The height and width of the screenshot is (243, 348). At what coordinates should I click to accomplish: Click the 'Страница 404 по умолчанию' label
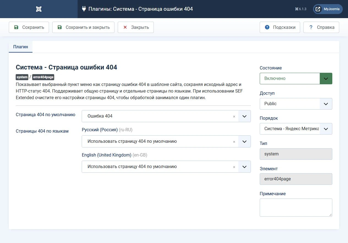click(x=46, y=115)
